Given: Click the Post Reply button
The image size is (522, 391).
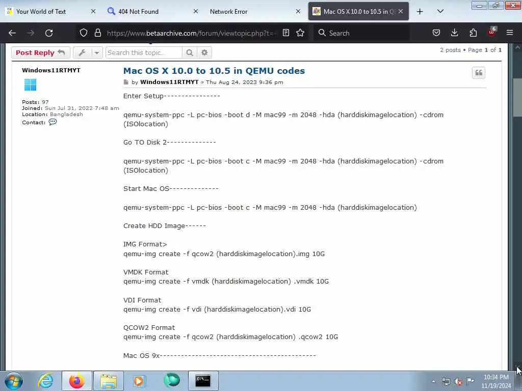Looking at the screenshot, I should pyautogui.click(x=41, y=52).
